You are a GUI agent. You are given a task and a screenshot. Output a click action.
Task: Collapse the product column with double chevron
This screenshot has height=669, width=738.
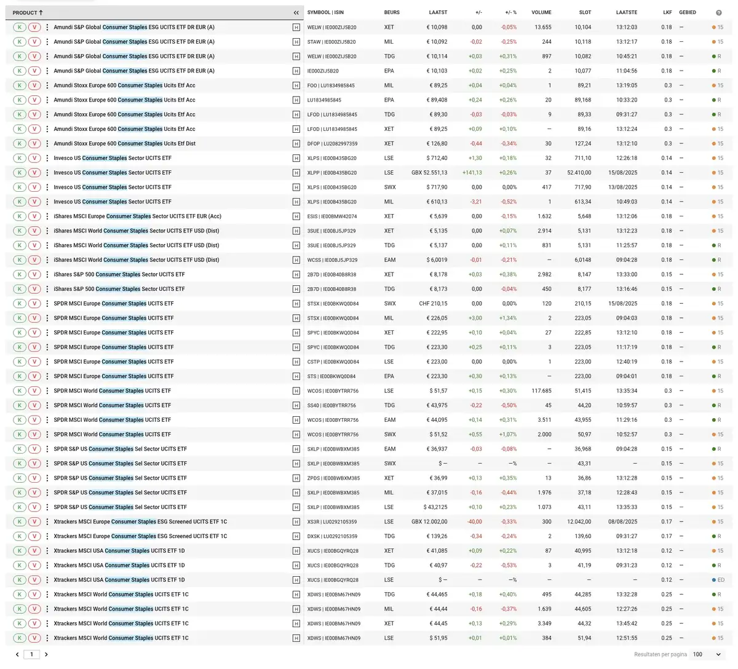(296, 12)
